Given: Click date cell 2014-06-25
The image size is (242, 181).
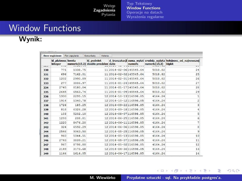Looking at the screenshot, I should 118,118.
